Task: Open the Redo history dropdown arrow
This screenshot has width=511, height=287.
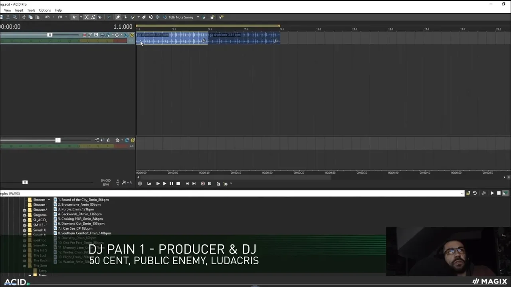Action: 66,17
